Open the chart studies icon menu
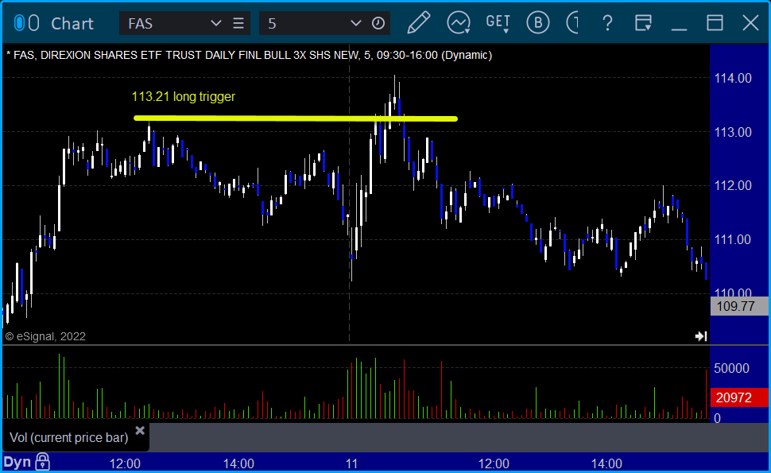The image size is (771, 473). point(459,23)
